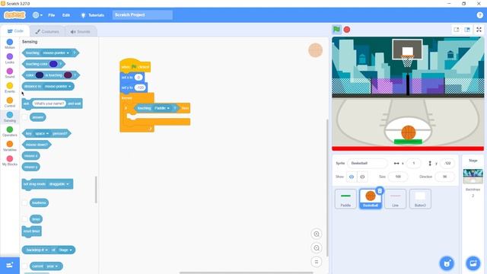
Task: Open the Looks block category
Action: click(x=10, y=59)
